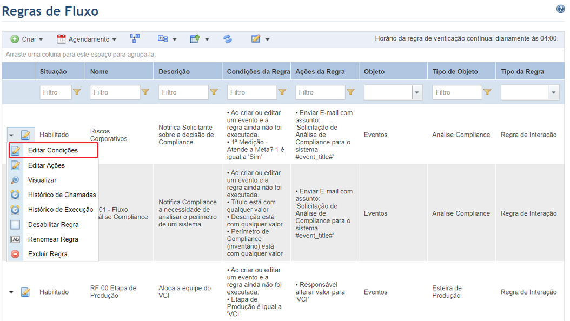Viewport: 570px width, 321px height.
Task: Click the Visualizar magnifier icon
Action: (15, 180)
